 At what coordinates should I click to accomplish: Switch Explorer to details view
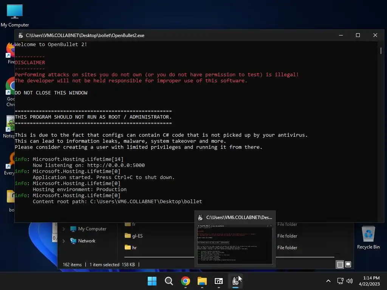[340, 264]
